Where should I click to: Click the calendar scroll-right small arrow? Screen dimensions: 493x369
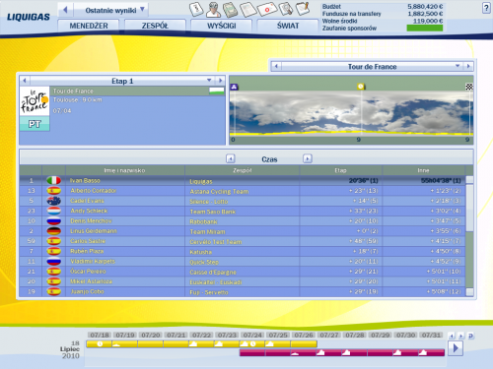coord(461,336)
